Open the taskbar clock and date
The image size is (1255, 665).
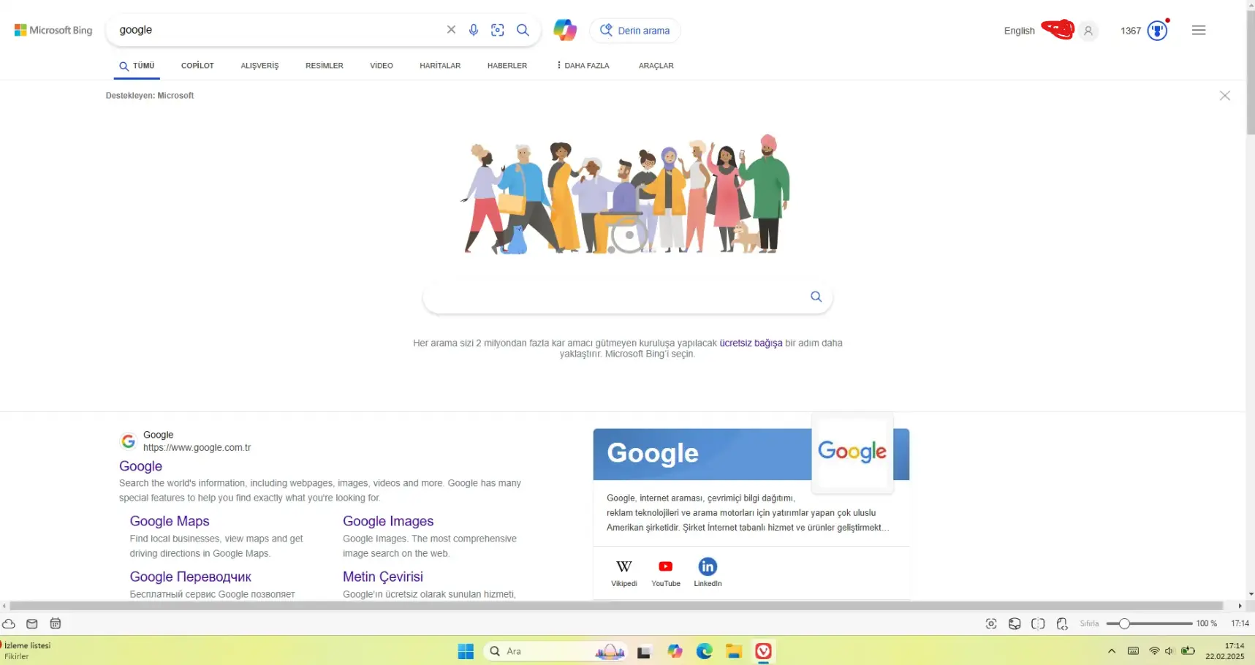click(x=1225, y=651)
